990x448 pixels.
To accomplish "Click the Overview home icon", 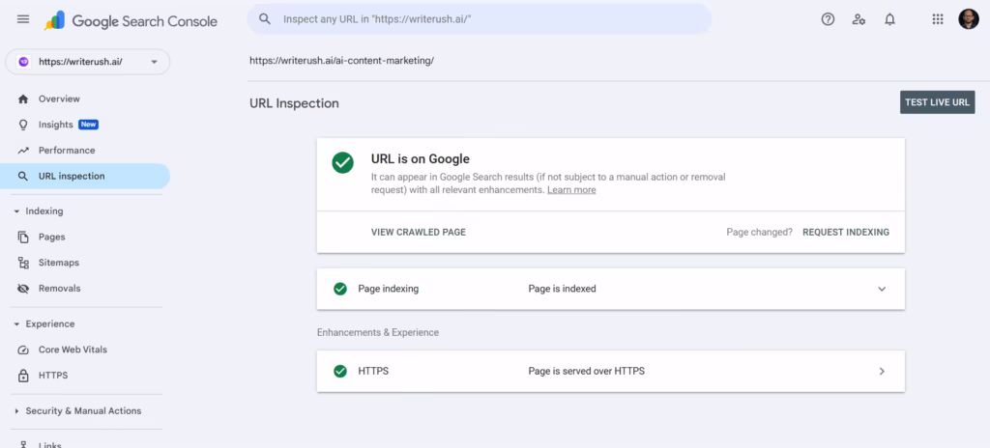I will (x=23, y=99).
